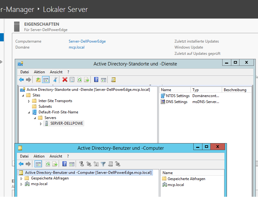Viewport: 258px width, 197px height.
Task: Open help icon in Standorte und -Dienste toolbar
Action: (96, 80)
